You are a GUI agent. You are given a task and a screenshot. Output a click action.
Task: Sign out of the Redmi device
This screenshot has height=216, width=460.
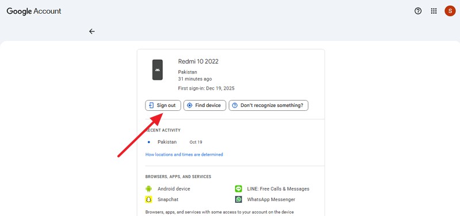click(x=163, y=106)
